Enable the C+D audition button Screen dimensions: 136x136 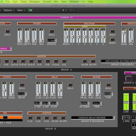[x=30, y=118]
